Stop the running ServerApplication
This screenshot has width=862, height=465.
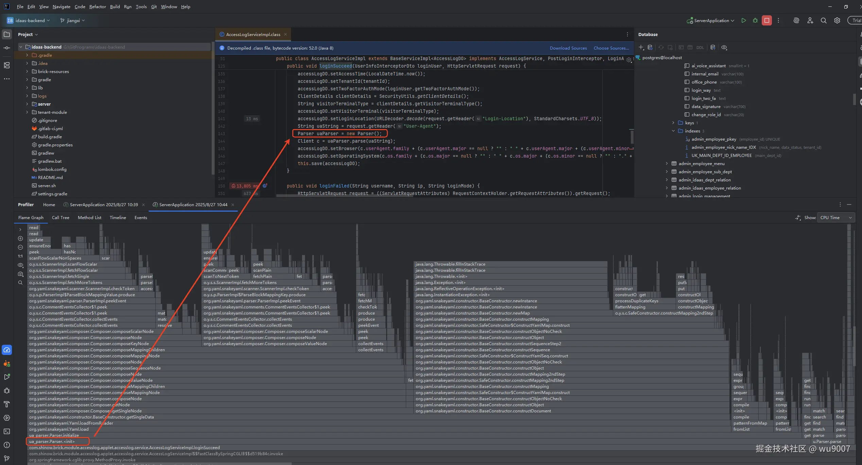coord(767,20)
